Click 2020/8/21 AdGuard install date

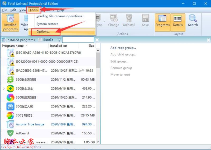pyautogui.click(x=63, y=133)
